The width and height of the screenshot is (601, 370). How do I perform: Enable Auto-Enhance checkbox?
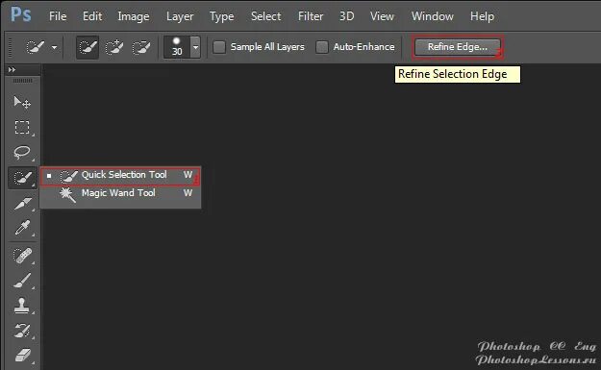tap(322, 47)
